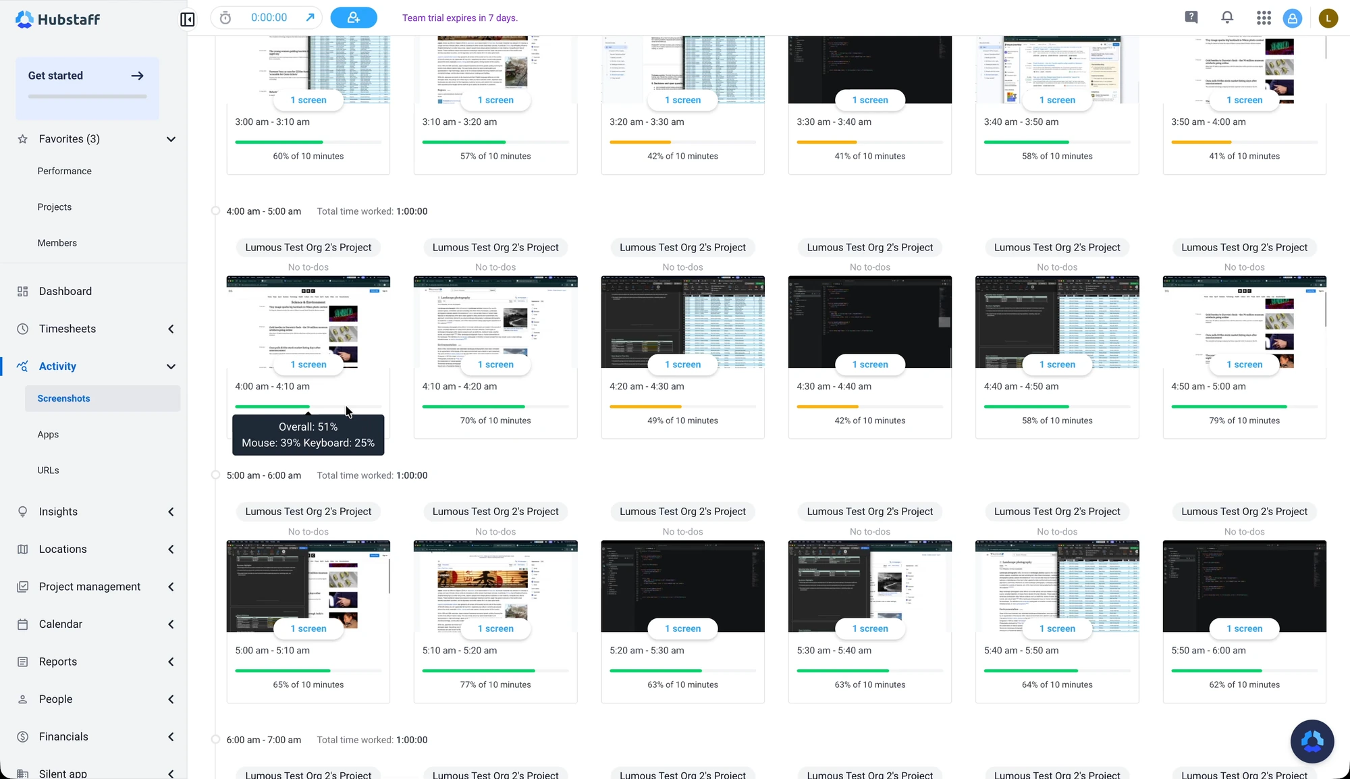1350x779 pixels.
Task: Click the trial expires notice link
Action: (x=460, y=18)
